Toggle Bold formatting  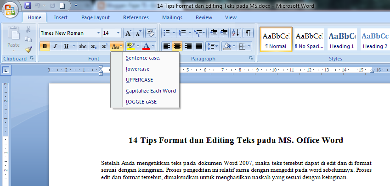[45, 46]
